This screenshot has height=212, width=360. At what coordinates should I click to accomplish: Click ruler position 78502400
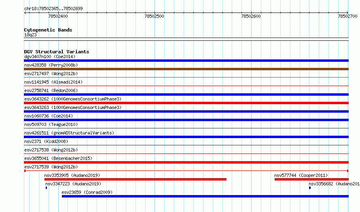pyautogui.click(x=58, y=16)
